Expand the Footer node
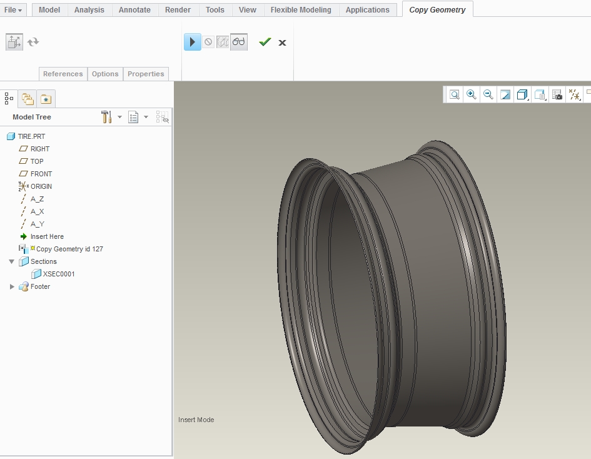 click(x=12, y=286)
